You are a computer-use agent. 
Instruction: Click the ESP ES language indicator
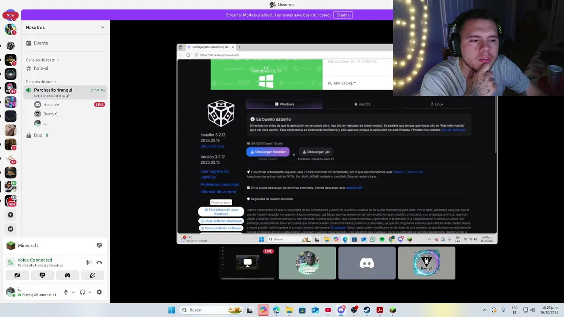coord(515,310)
